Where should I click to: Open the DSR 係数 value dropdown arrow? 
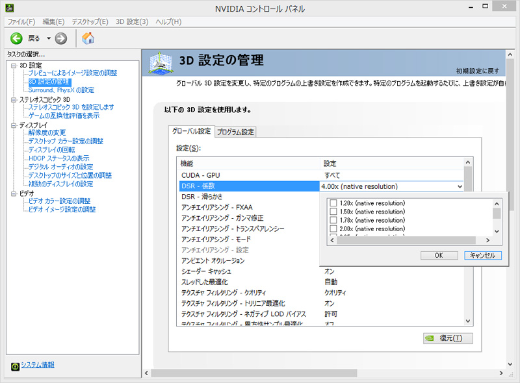[x=460, y=186]
